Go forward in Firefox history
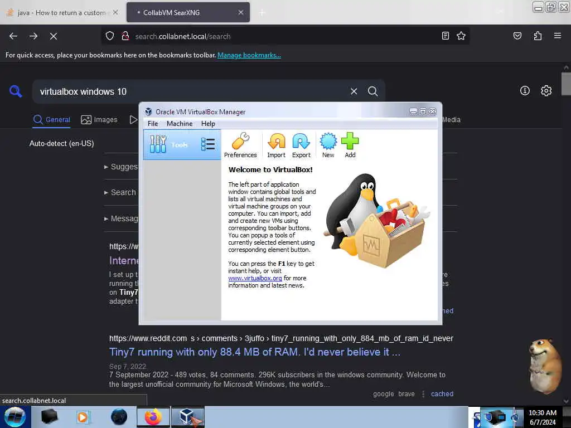Screen dimensions: 571x428 click(33, 36)
